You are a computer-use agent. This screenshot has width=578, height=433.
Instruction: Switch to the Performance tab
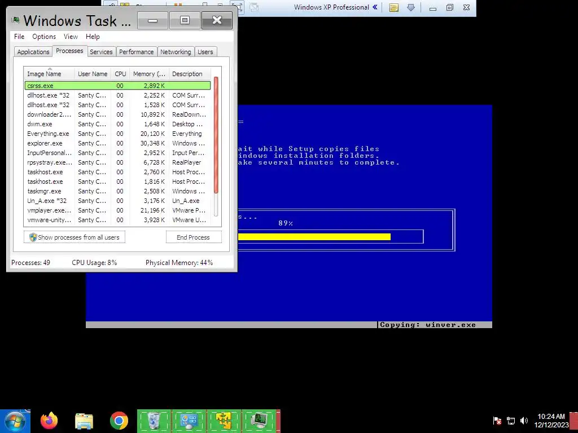137,52
